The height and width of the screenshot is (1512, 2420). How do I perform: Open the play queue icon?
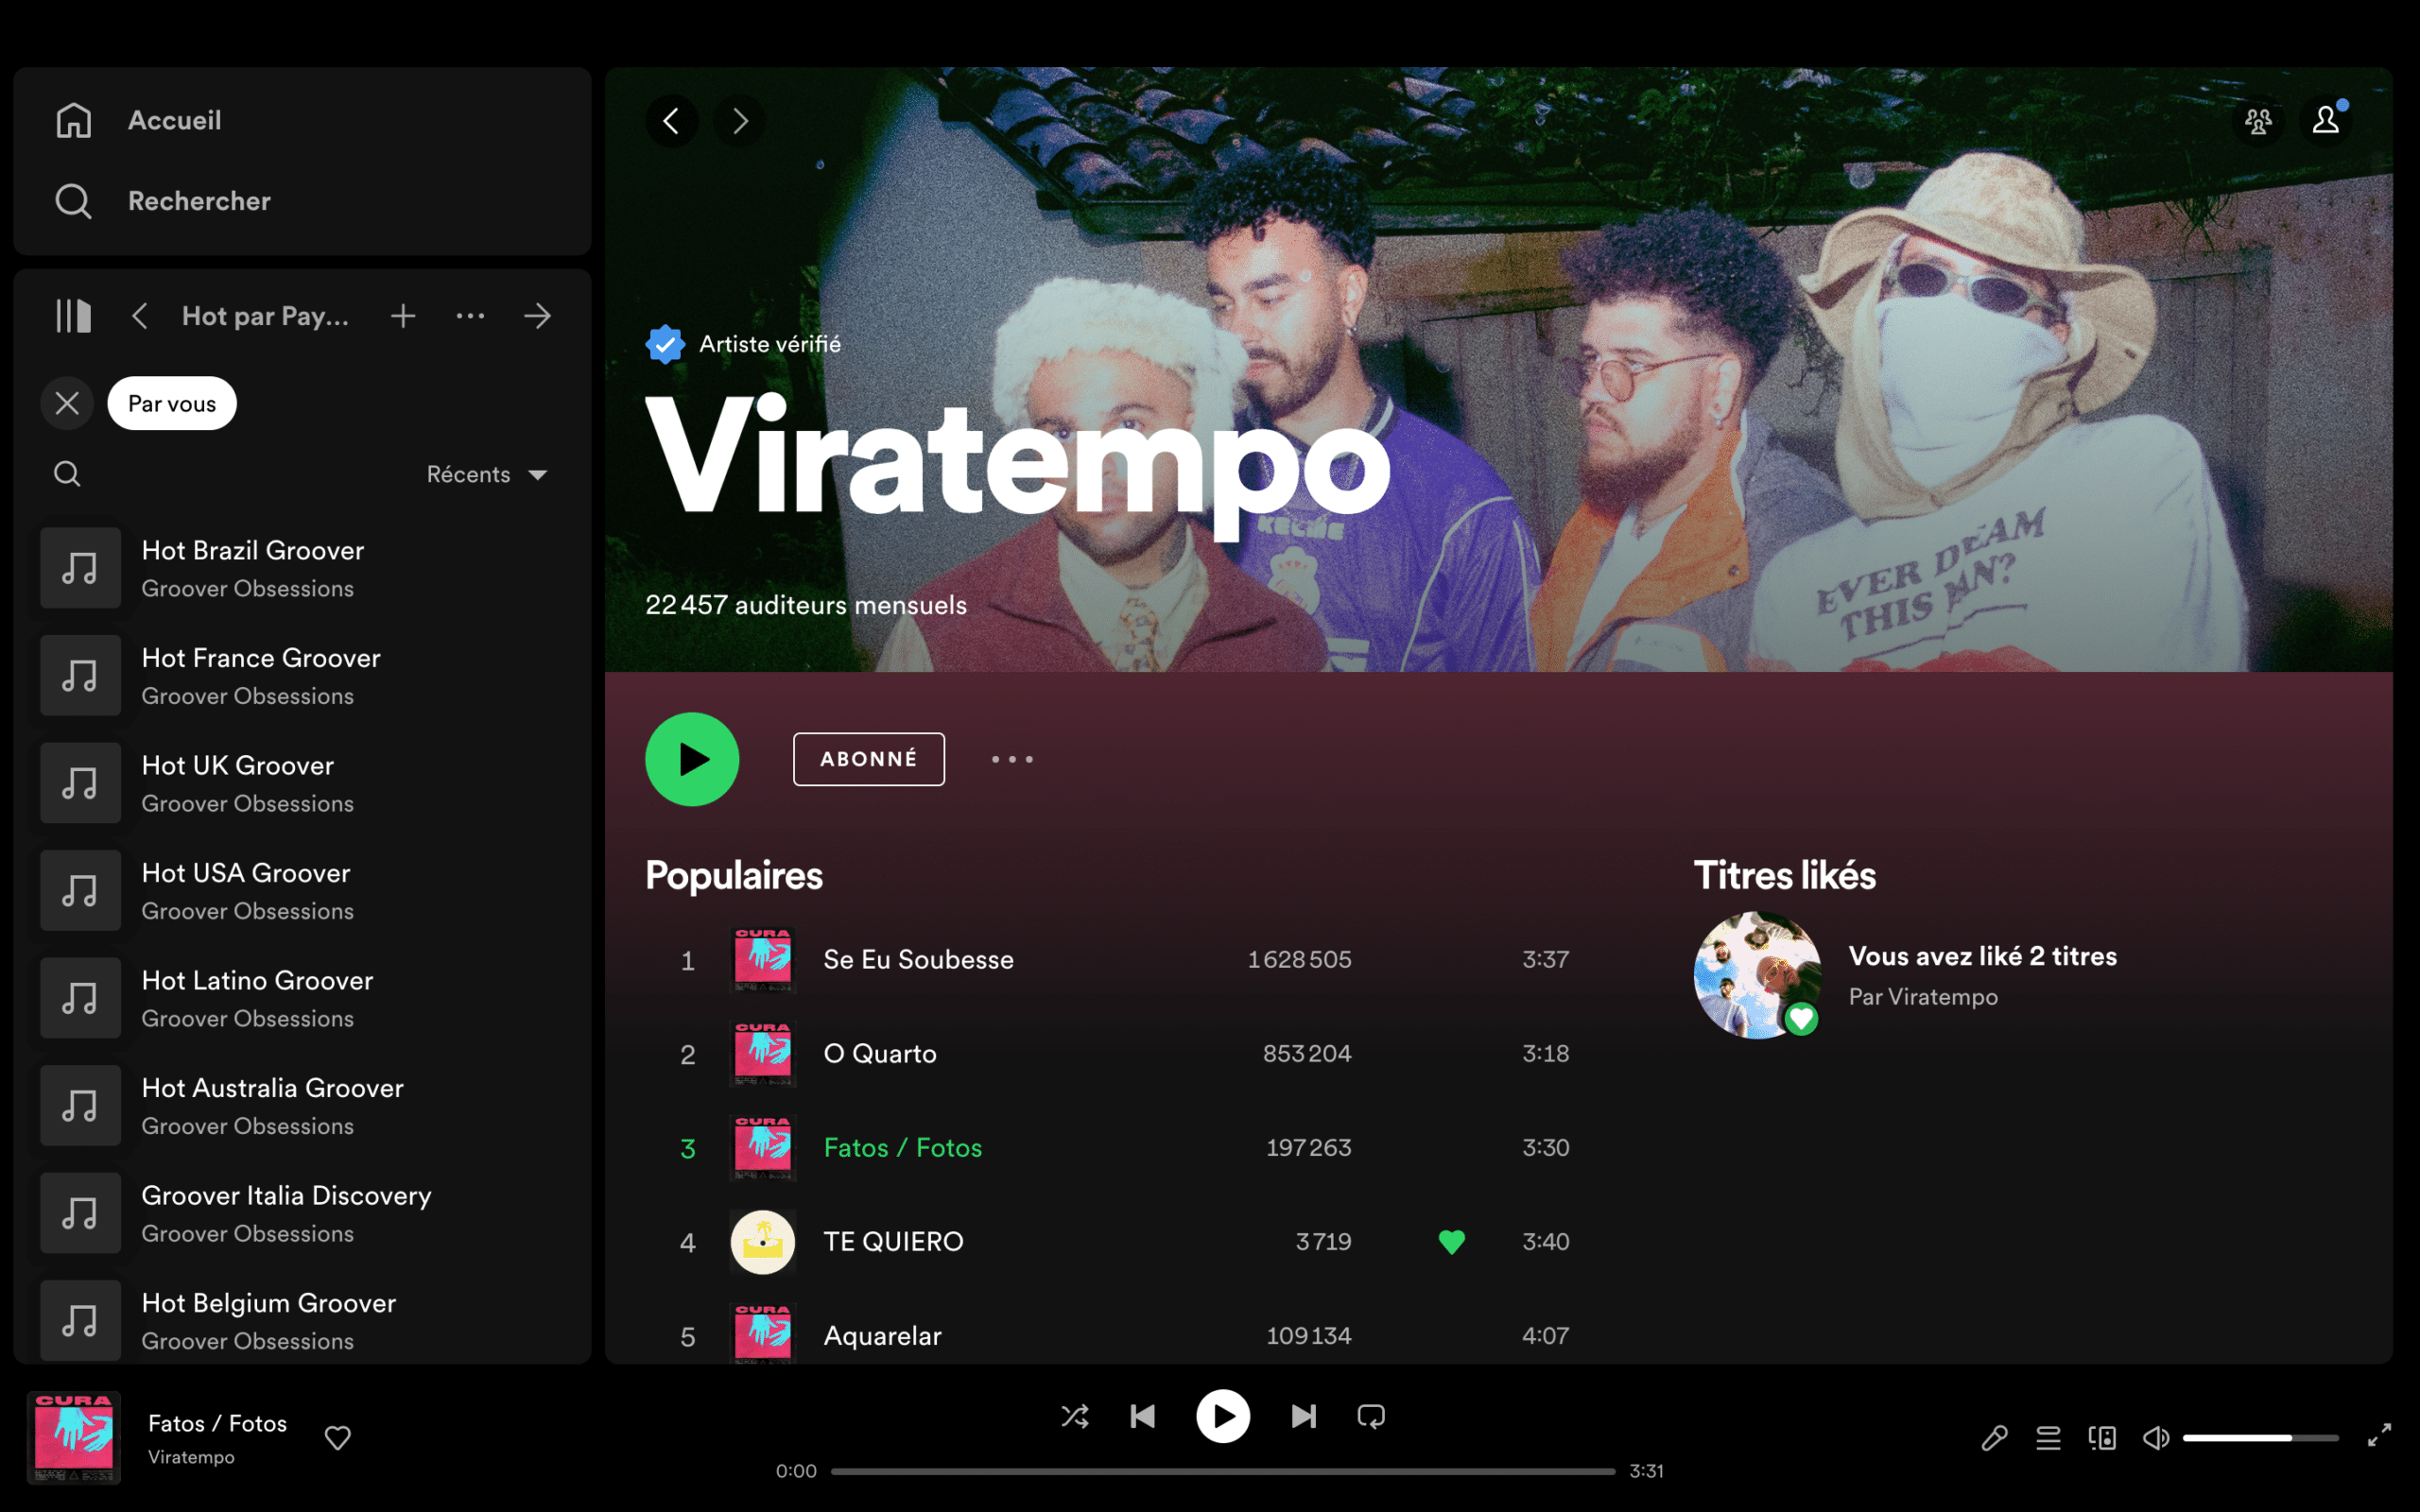[2048, 1438]
